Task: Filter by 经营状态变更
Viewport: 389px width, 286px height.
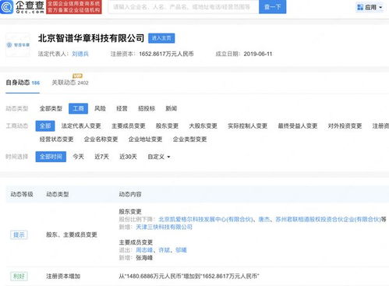Action: click(56, 139)
